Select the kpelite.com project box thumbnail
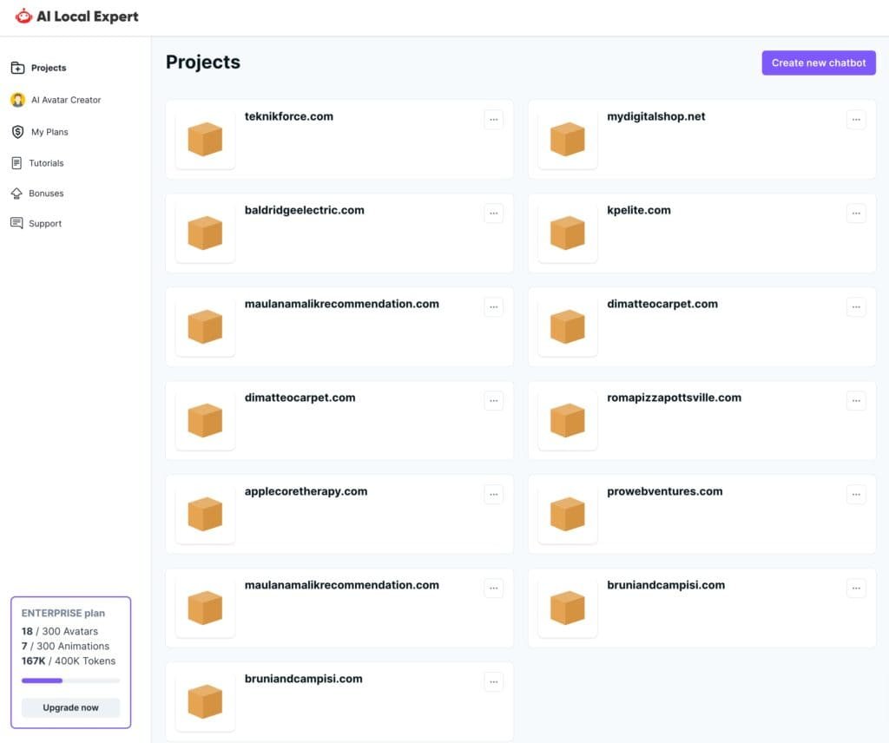 [568, 233]
